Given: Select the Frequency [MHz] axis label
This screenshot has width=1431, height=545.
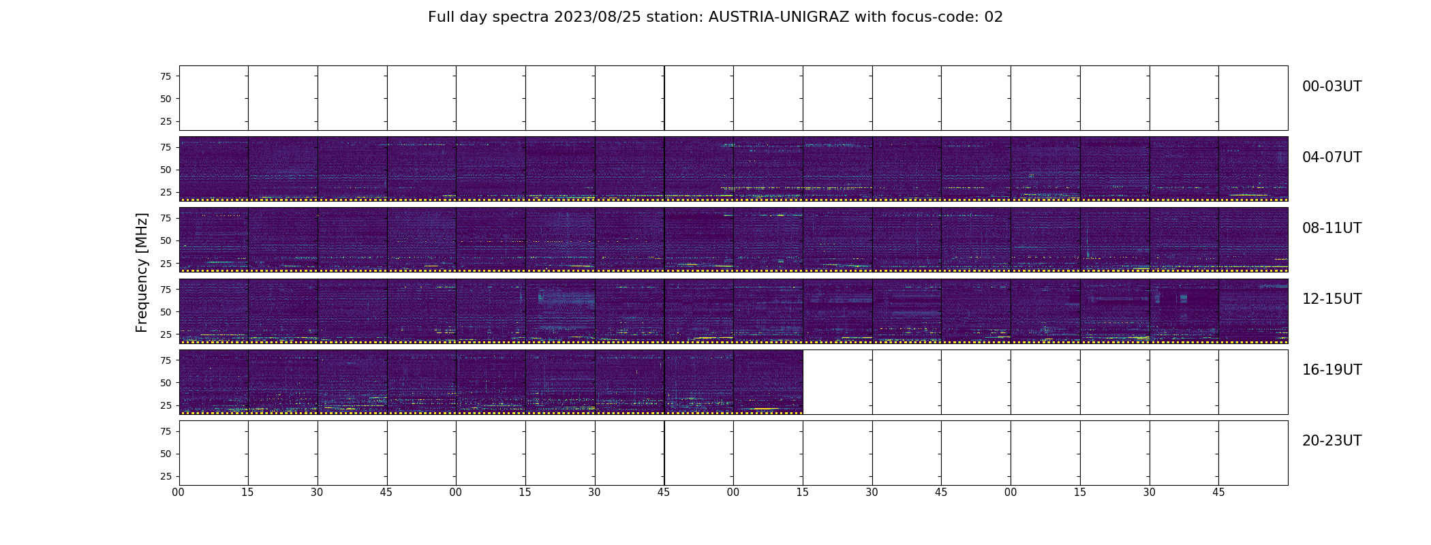Looking at the screenshot, I should pyautogui.click(x=142, y=272).
